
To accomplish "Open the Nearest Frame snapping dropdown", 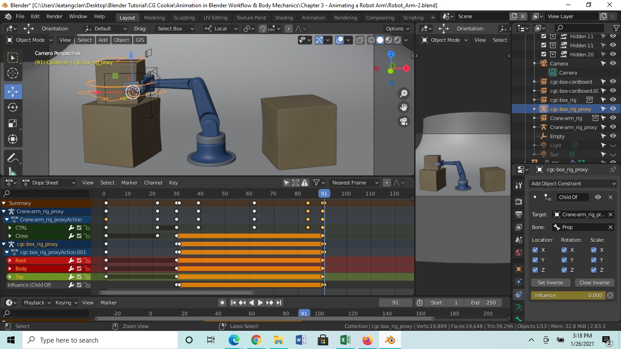I will point(355,183).
